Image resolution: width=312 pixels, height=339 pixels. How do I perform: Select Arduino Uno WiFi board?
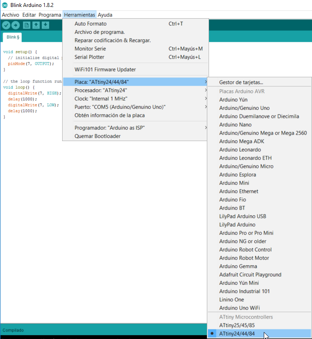[259, 308]
